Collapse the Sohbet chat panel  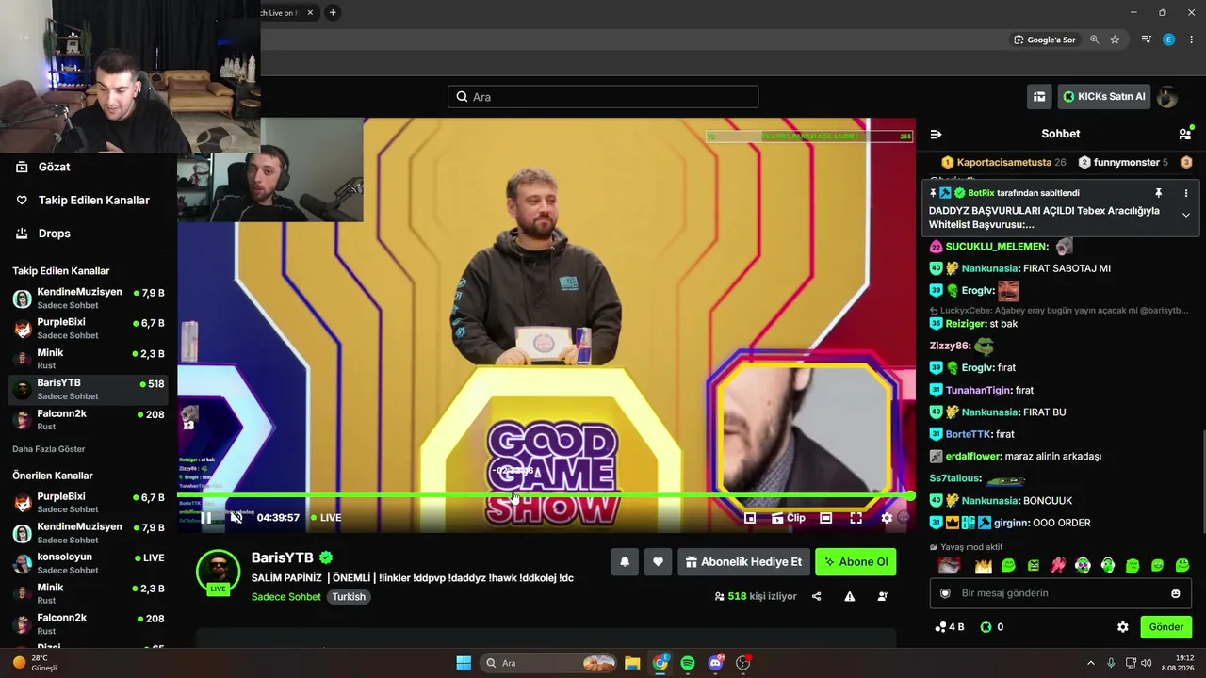tap(936, 134)
